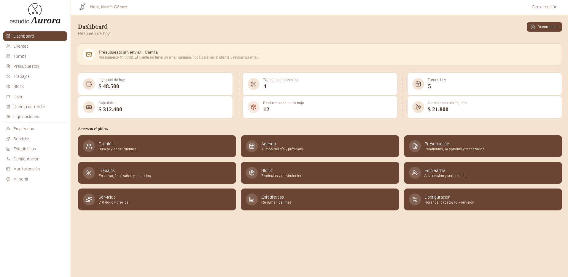
Task: Select Cuenta corriente in the sidebar
Action: [35, 107]
